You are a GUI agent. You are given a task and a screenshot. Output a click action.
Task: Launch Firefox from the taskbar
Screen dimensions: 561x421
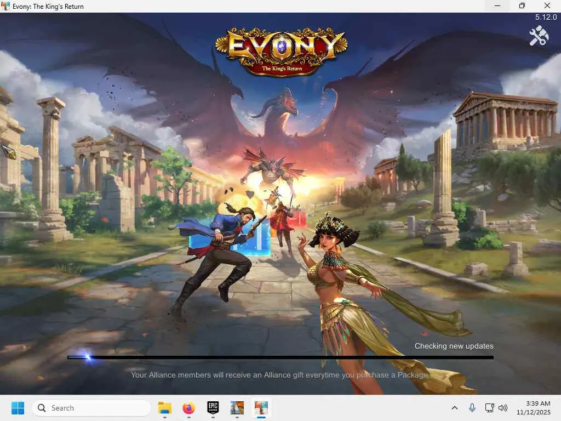[189, 408]
